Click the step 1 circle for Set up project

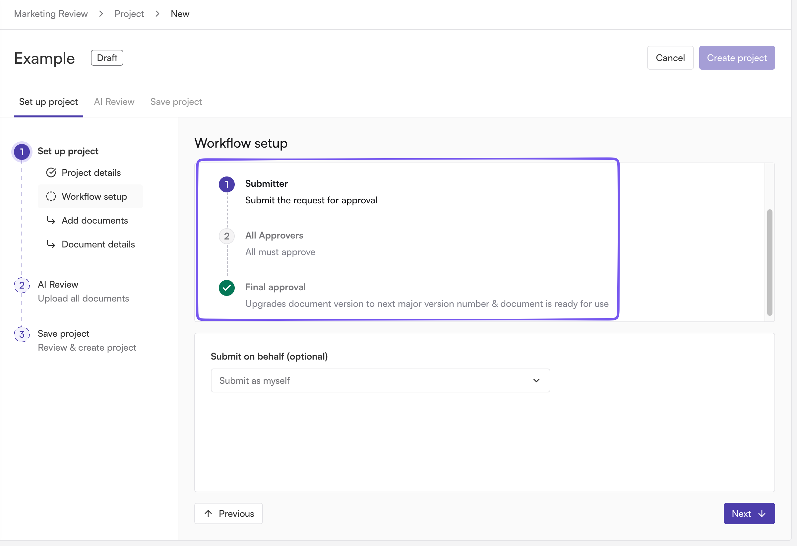tap(22, 151)
